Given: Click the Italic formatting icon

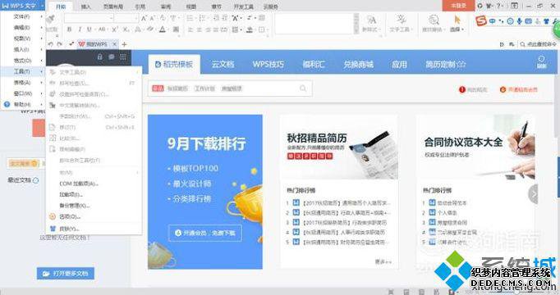Looking at the screenshot, I should pos(80,29).
